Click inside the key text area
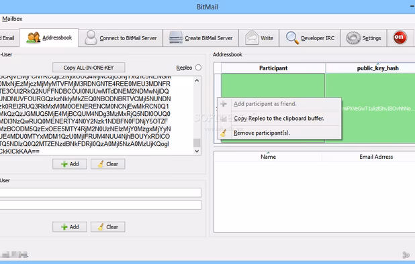Viewport: 415px width, 264px height. [x=97, y=115]
